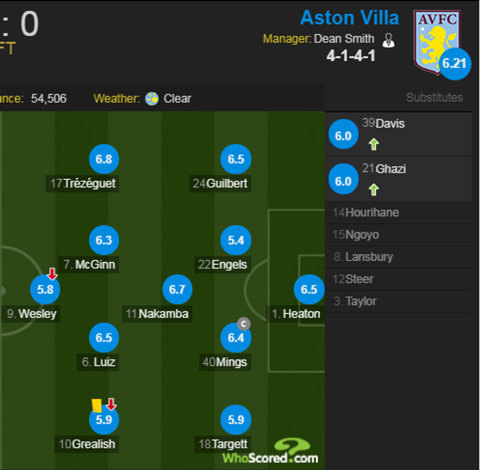Click Davis's green substitution arrow
The height and width of the screenshot is (470, 480).
point(374,144)
